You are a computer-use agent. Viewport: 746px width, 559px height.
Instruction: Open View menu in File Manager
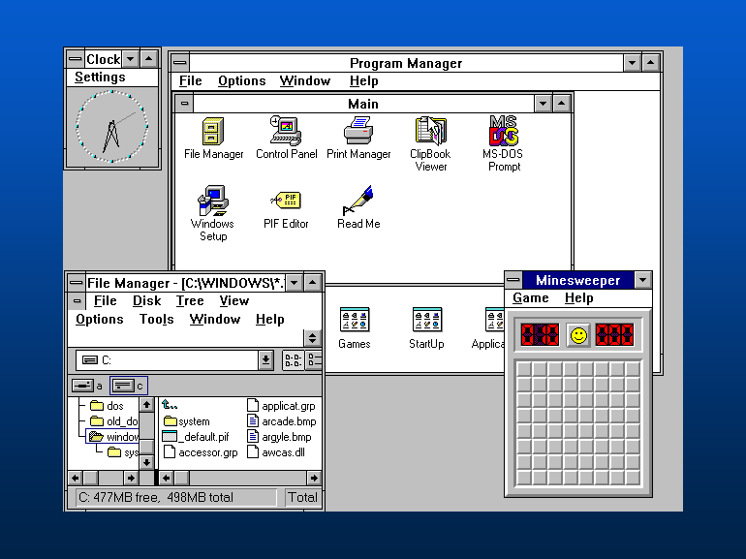pyautogui.click(x=234, y=300)
